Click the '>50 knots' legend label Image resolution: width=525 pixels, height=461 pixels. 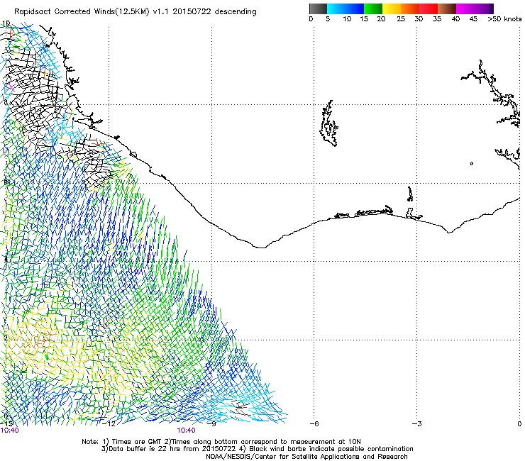click(504, 19)
